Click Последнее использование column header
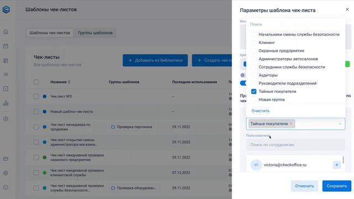This screenshot has height=199, width=354. [195, 82]
